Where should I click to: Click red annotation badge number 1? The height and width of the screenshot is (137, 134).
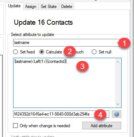(124, 43)
